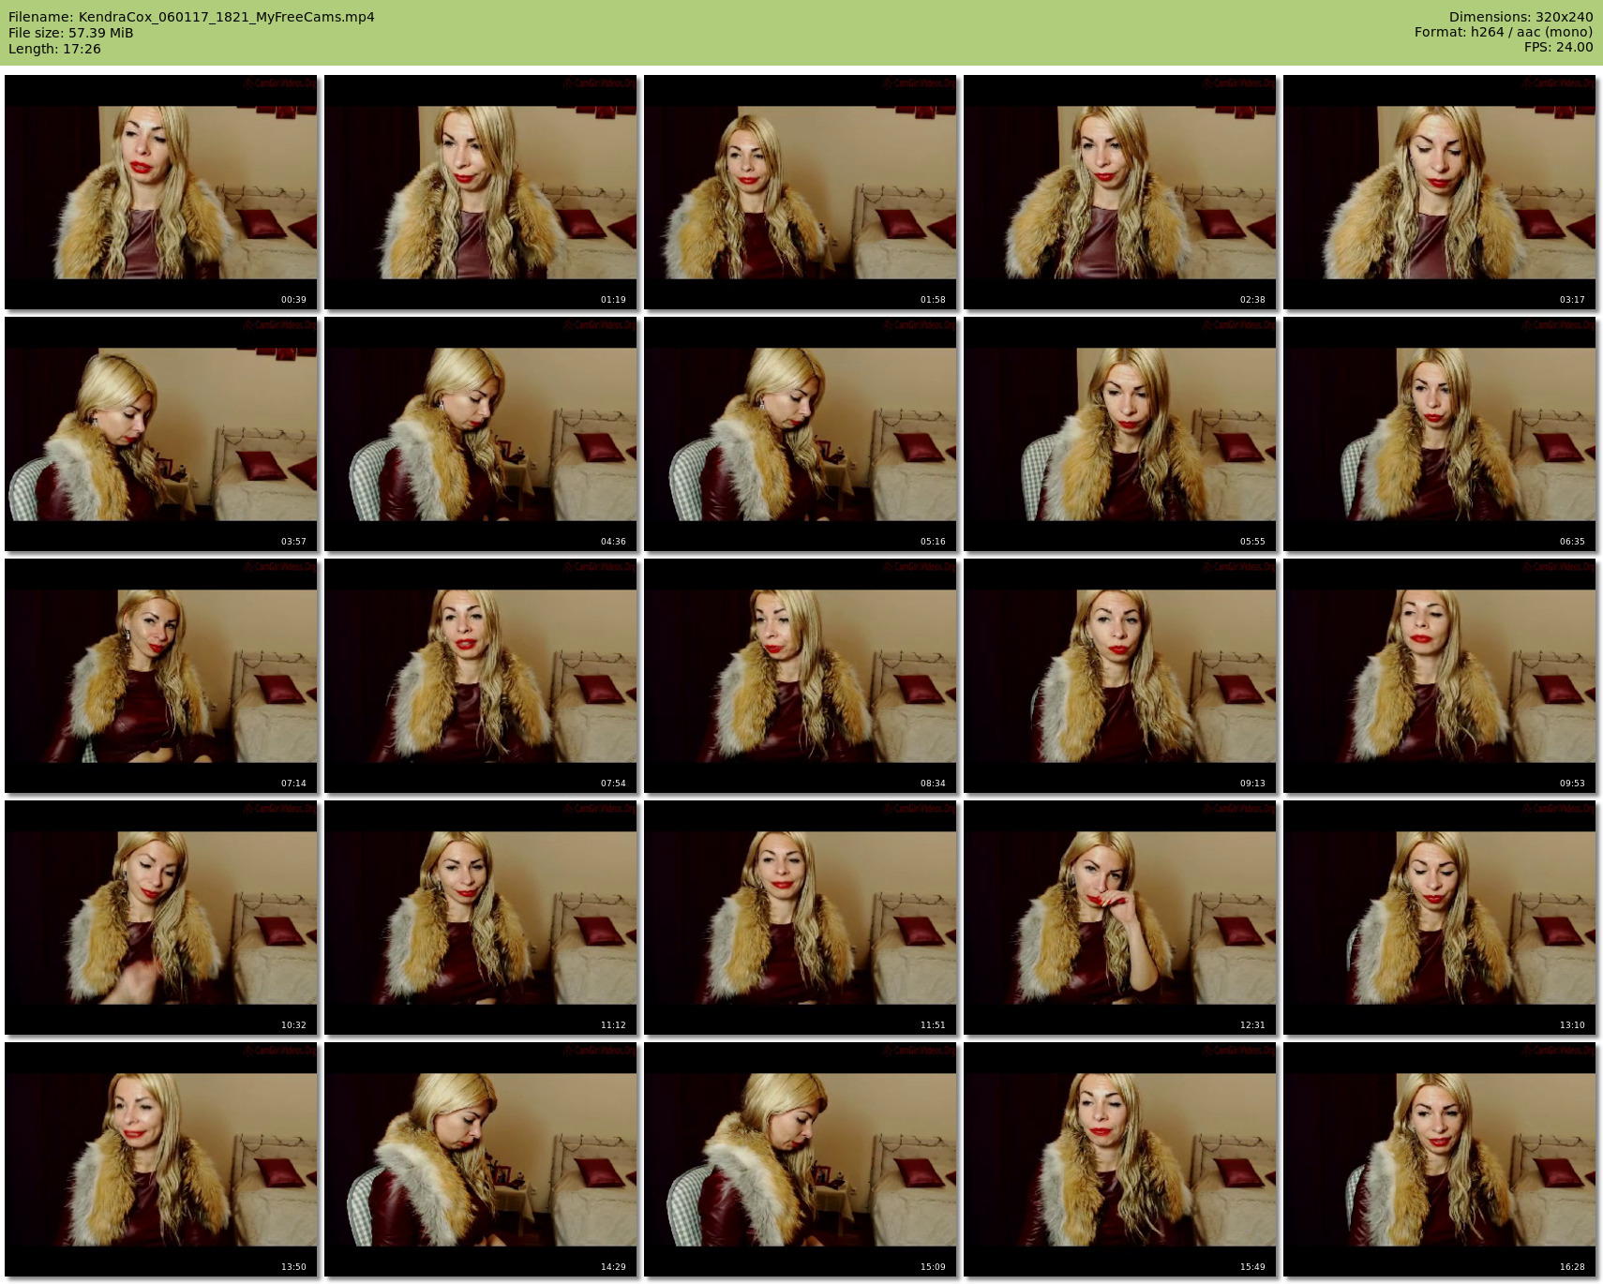Pick the thumbnail with timestamp 03:17
The image size is (1603, 1284).
(x=1440, y=192)
